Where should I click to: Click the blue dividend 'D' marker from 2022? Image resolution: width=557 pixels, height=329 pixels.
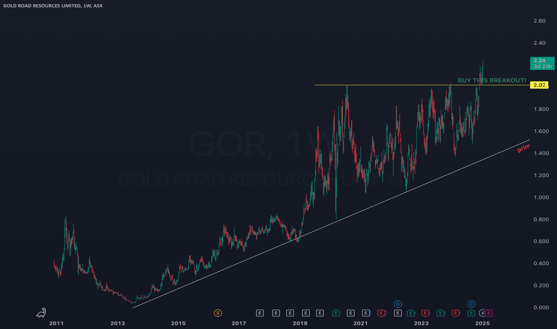pyautogui.click(x=398, y=304)
